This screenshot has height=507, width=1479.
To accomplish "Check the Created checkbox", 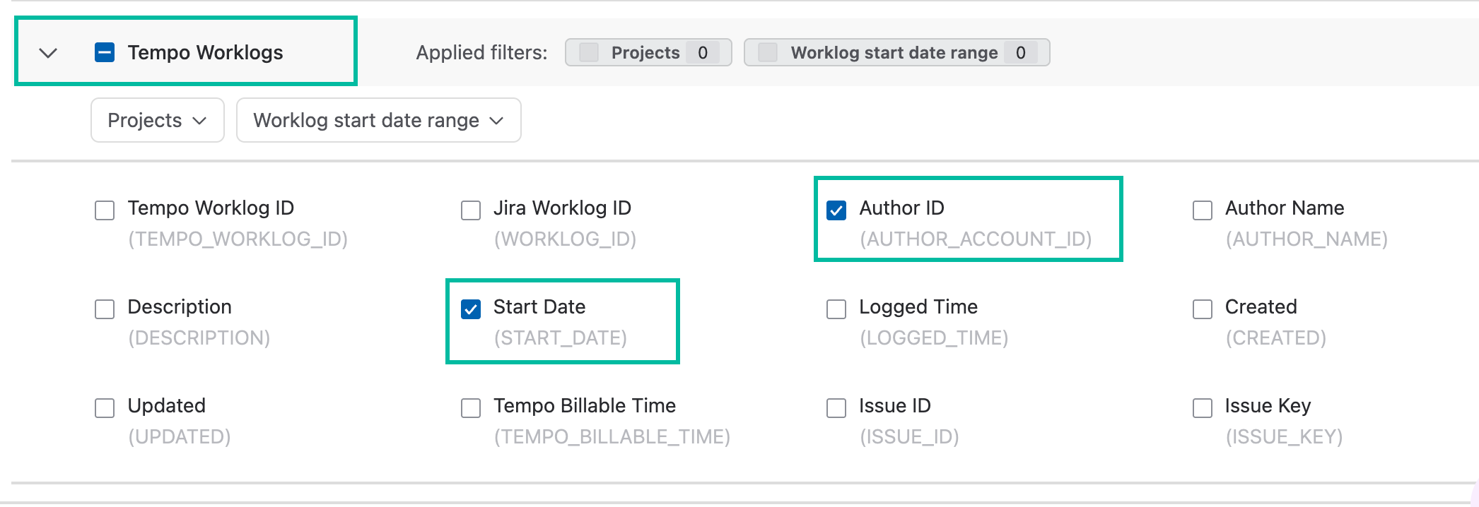I will [x=1203, y=309].
